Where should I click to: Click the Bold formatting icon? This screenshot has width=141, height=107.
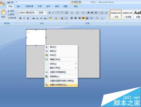click(x=20, y=18)
